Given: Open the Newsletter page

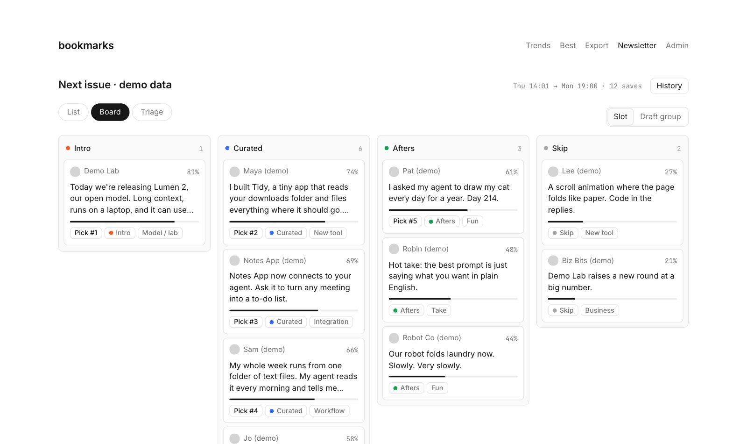Looking at the screenshot, I should (x=637, y=45).
